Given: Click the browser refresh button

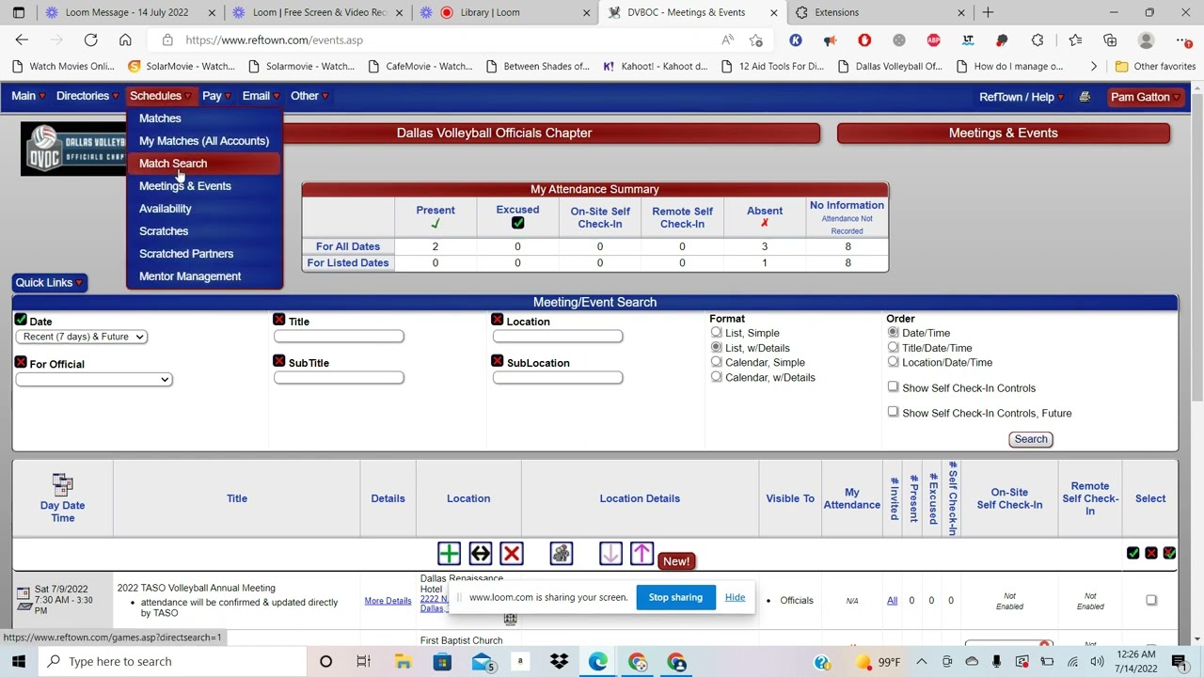Looking at the screenshot, I should pos(90,40).
